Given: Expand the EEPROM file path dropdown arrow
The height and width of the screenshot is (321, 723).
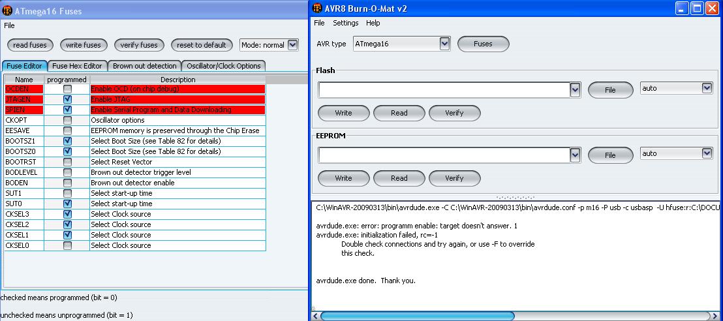Looking at the screenshot, I should [575, 155].
